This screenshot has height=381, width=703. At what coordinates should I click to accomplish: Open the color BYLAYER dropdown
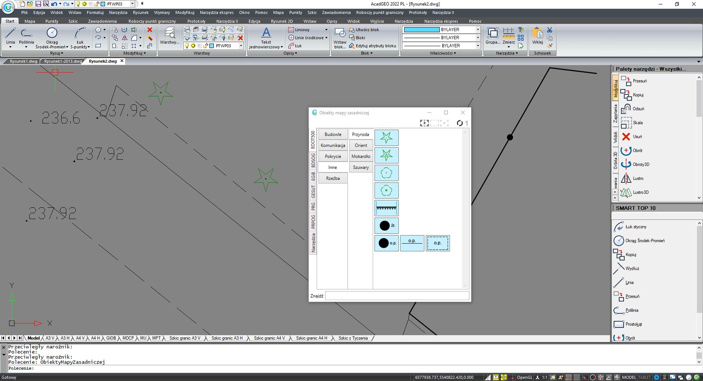(478, 29)
